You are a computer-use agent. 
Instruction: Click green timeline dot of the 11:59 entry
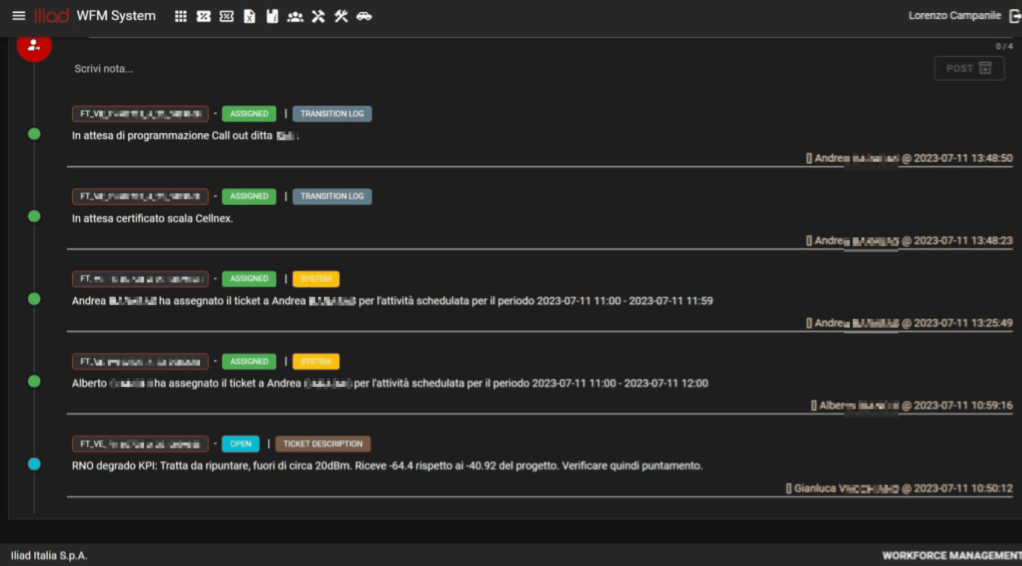pos(34,299)
